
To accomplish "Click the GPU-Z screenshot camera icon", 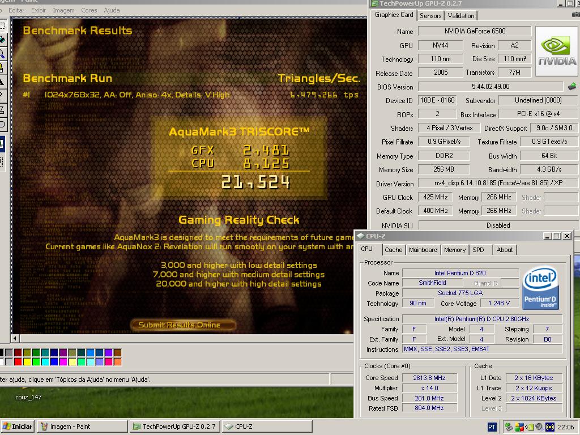I will [575, 15].
